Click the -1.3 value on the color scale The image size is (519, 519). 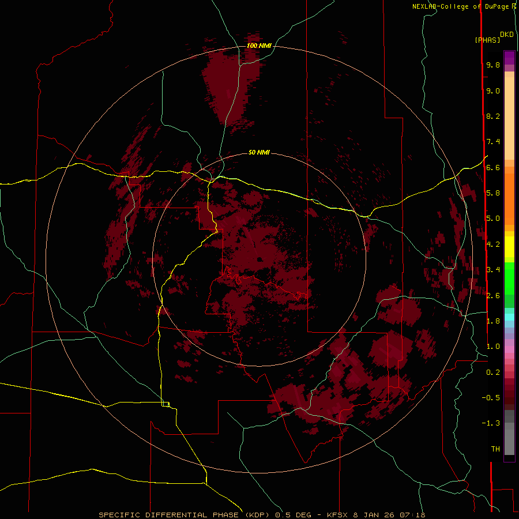click(x=491, y=423)
